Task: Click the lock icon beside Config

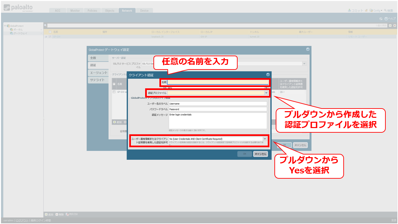Action: pos(367,11)
